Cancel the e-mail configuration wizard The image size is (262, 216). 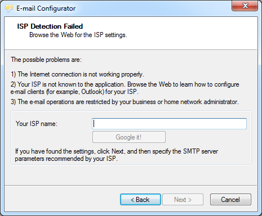230,200
